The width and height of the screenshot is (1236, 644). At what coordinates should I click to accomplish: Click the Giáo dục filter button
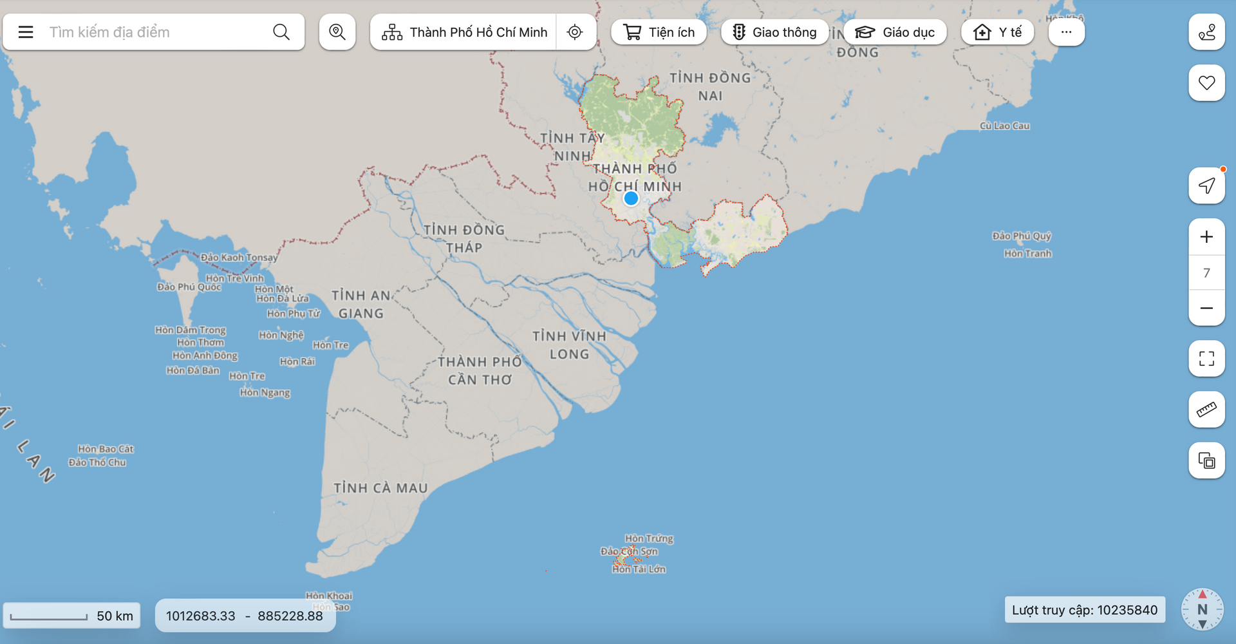tap(895, 32)
